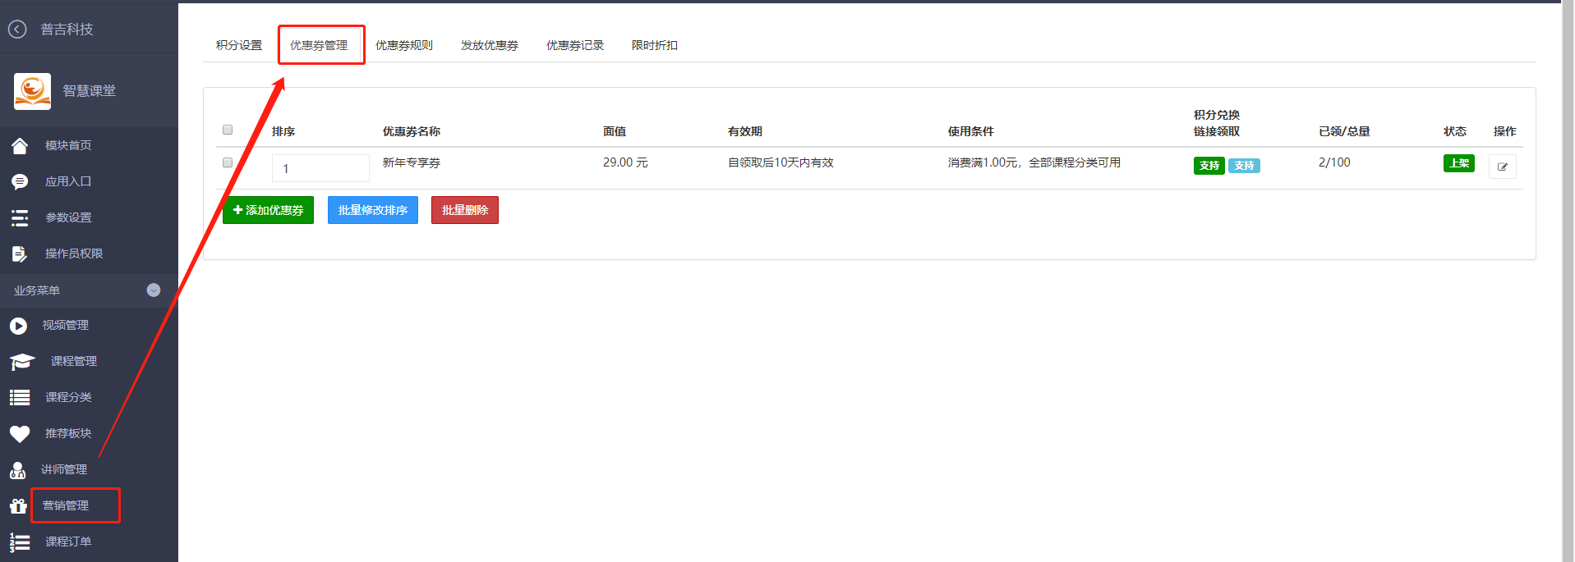Click the 有效期 column header
The width and height of the screenshot is (1575, 562).
pyautogui.click(x=745, y=131)
